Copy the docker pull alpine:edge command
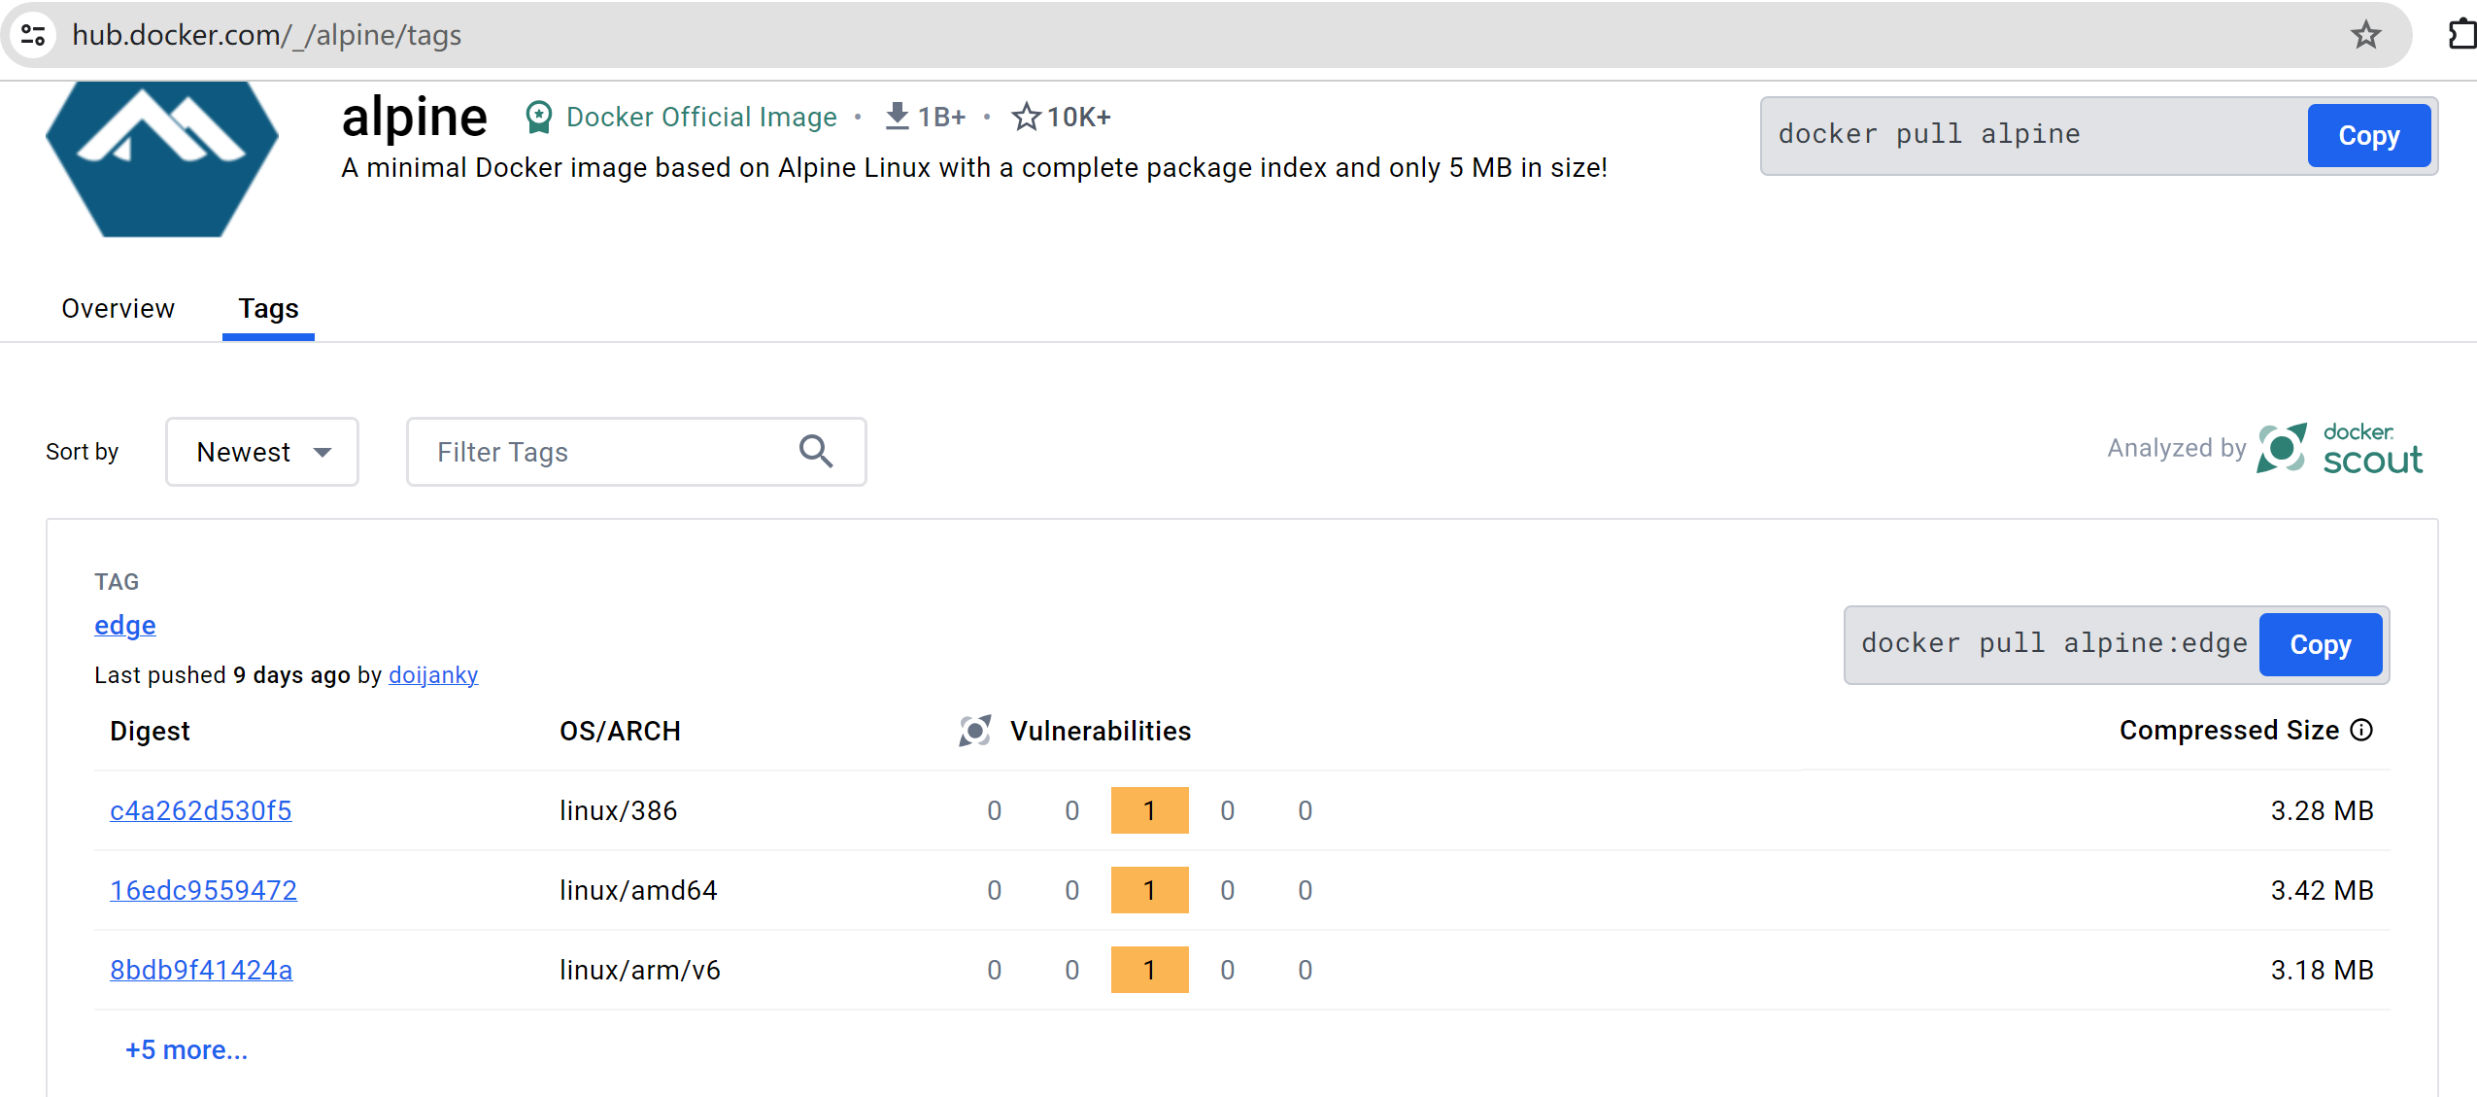This screenshot has width=2477, height=1097. [x=2320, y=645]
